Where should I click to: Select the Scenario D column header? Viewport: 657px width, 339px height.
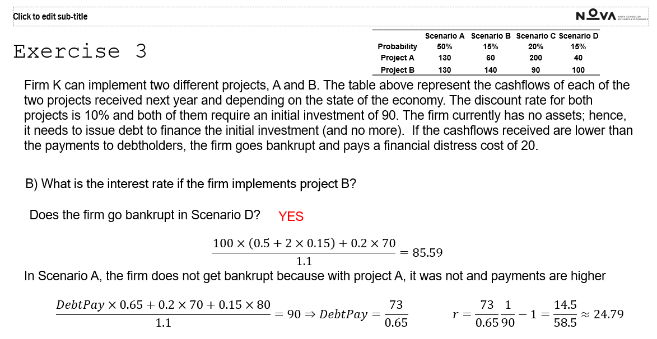[578, 36]
